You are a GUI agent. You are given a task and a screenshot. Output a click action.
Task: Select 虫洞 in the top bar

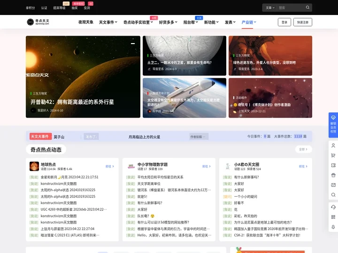[x=87, y=8]
